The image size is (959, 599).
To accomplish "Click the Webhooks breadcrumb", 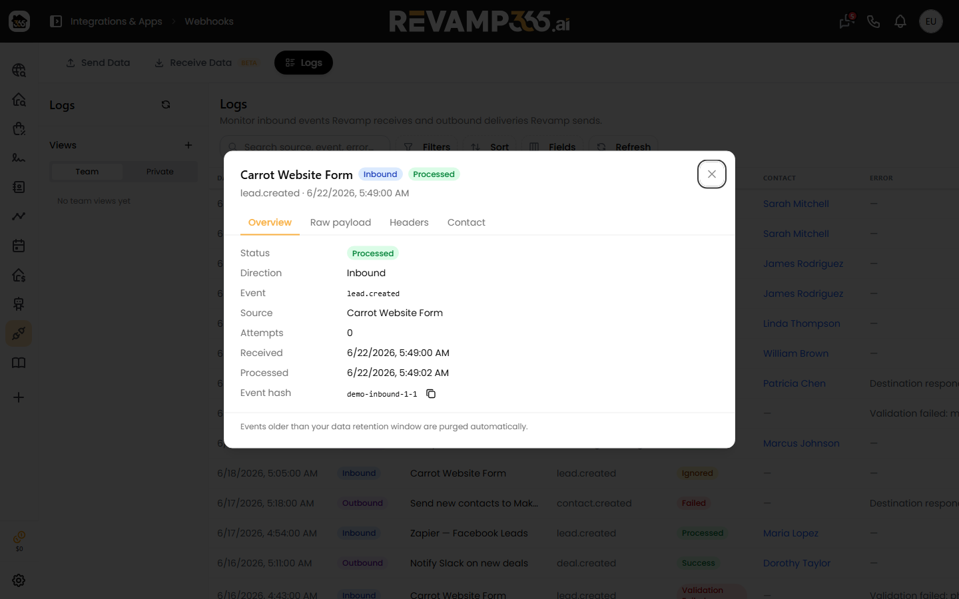I will pos(209,21).
